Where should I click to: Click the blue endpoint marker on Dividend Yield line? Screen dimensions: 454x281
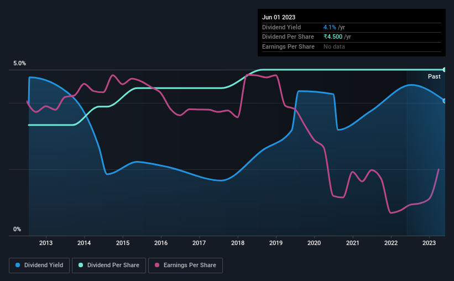click(445, 101)
